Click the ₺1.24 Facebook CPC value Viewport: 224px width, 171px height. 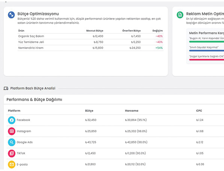(200, 120)
